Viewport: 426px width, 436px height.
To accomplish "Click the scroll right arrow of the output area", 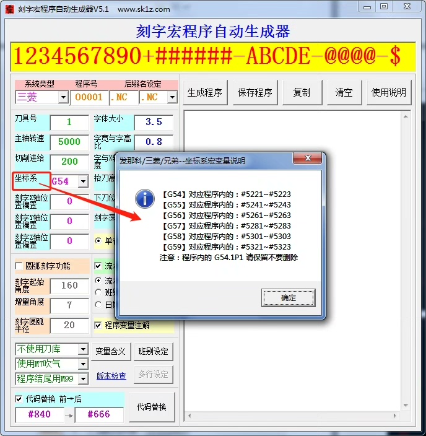I will pyautogui.click(x=394, y=416).
